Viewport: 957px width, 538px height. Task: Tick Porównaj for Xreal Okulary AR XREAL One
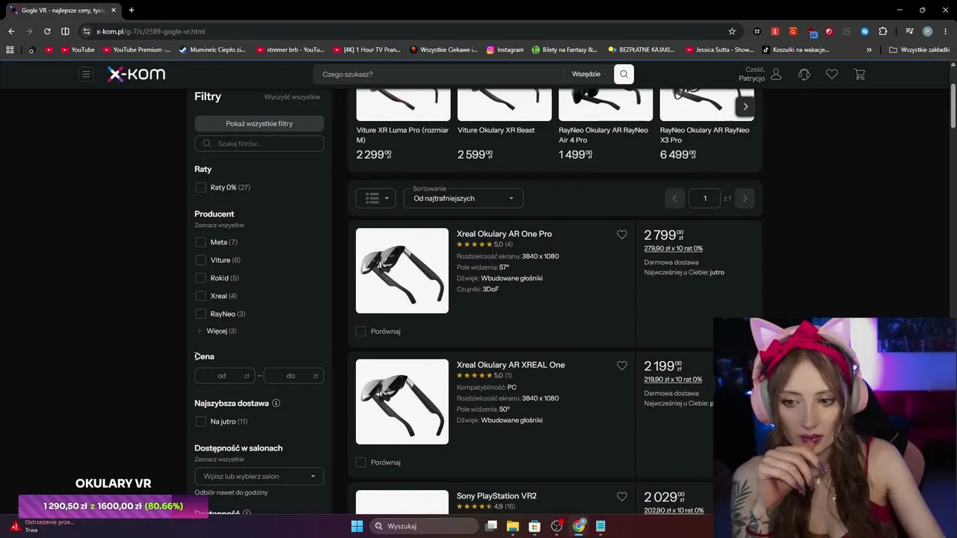point(361,462)
